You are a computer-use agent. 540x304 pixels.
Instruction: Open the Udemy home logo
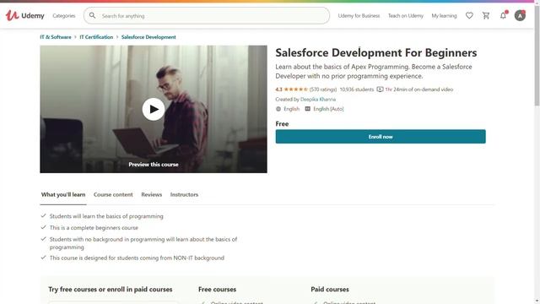[24, 15]
